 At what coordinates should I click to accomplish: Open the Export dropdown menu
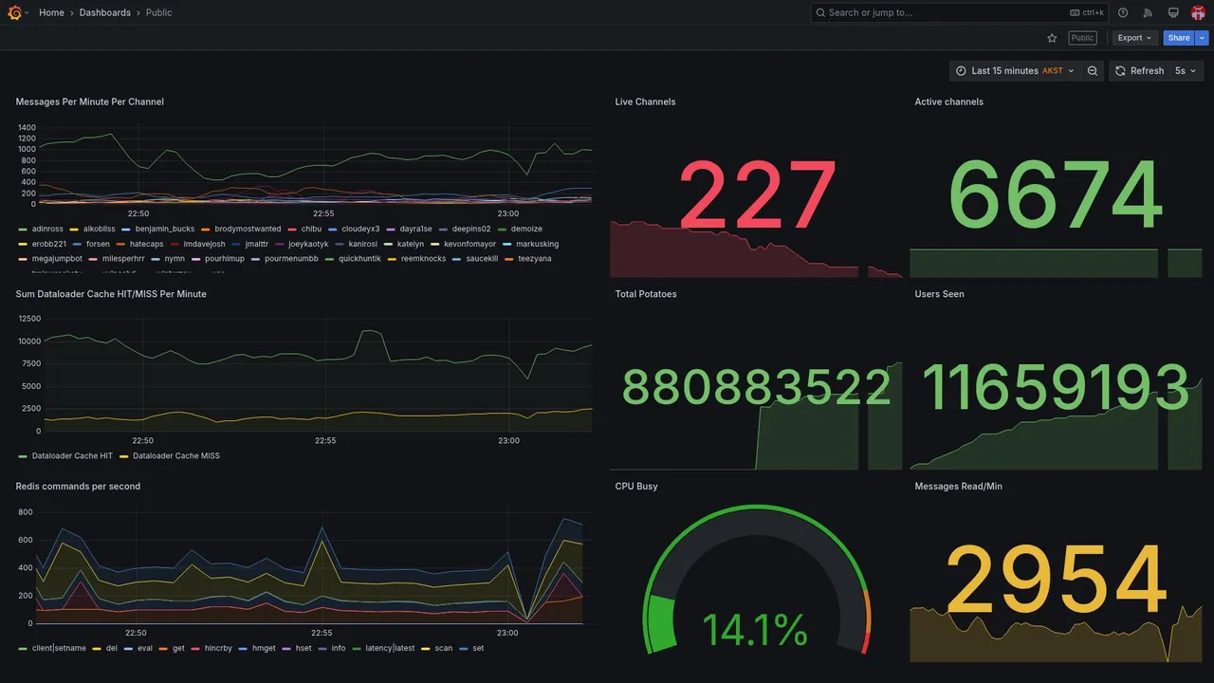click(x=1134, y=38)
